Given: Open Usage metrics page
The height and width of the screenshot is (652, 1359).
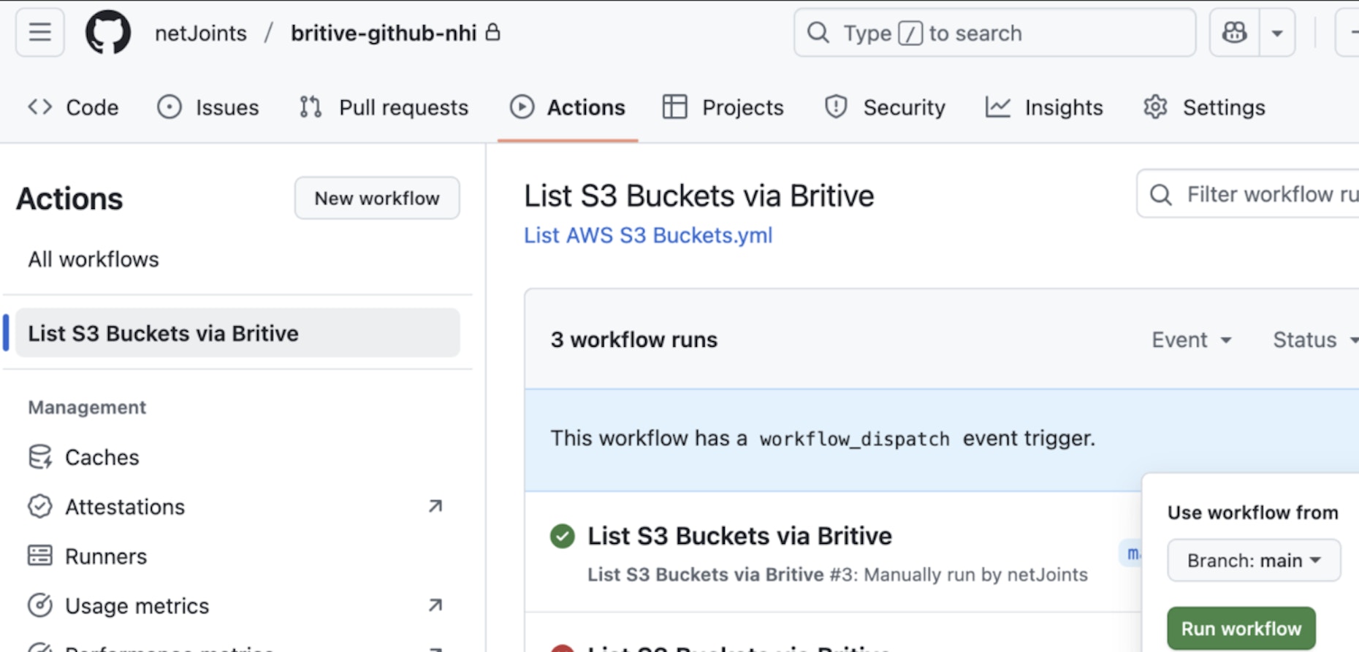Looking at the screenshot, I should point(137,606).
